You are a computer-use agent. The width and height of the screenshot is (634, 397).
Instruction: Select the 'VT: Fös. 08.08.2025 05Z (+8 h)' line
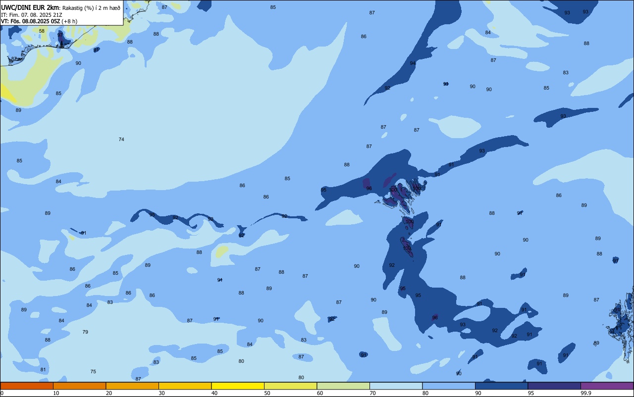pos(39,21)
